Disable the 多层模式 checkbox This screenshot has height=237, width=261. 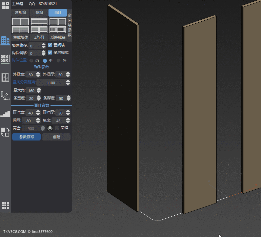pos(50,52)
